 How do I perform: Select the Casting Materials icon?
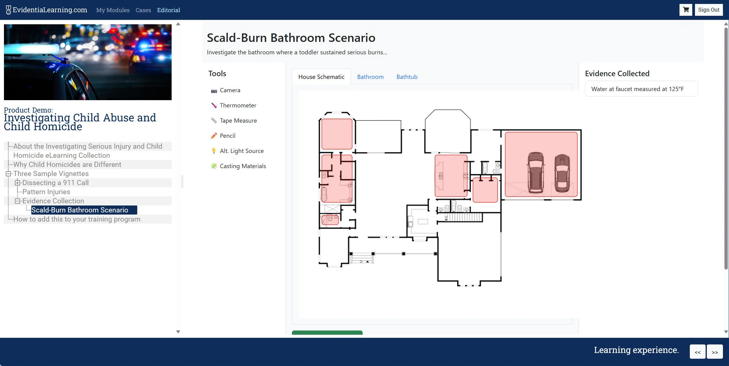coord(214,166)
